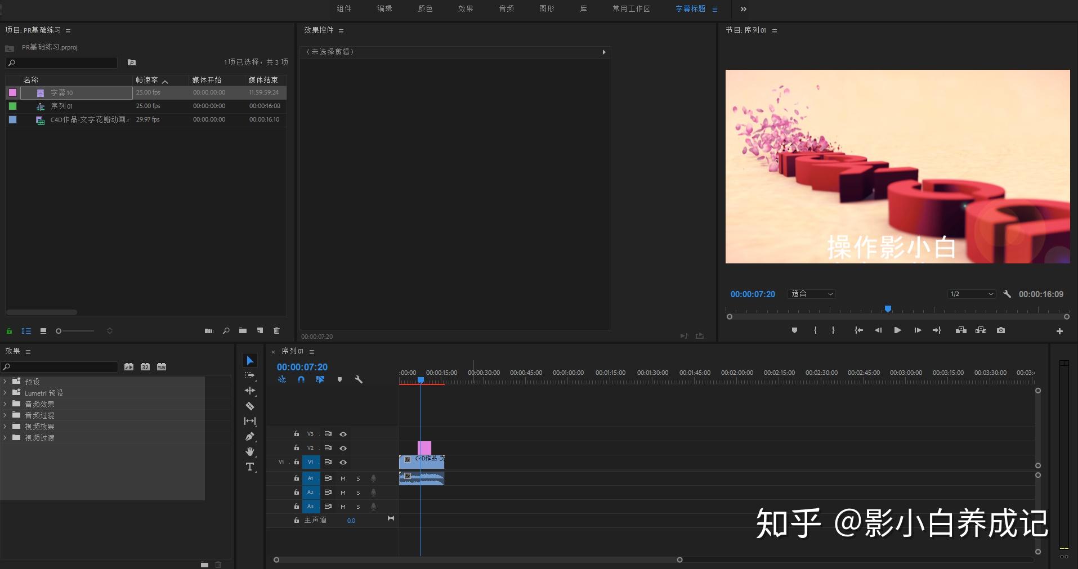
Task: Select the Hand tool
Action: pyautogui.click(x=250, y=451)
